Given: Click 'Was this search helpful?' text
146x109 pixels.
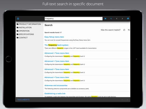Looking at the screenshot, I should pyautogui.click(x=111, y=30).
